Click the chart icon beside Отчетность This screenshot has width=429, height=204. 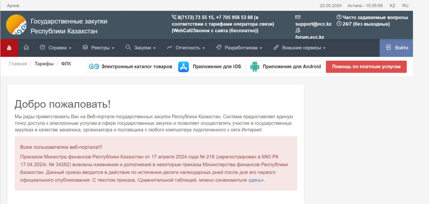point(169,48)
